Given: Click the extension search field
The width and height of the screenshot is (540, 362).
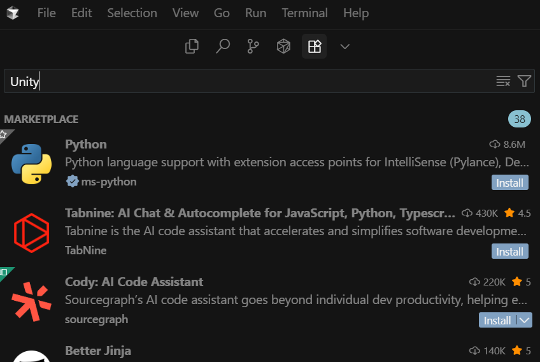Looking at the screenshot, I should [248, 82].
